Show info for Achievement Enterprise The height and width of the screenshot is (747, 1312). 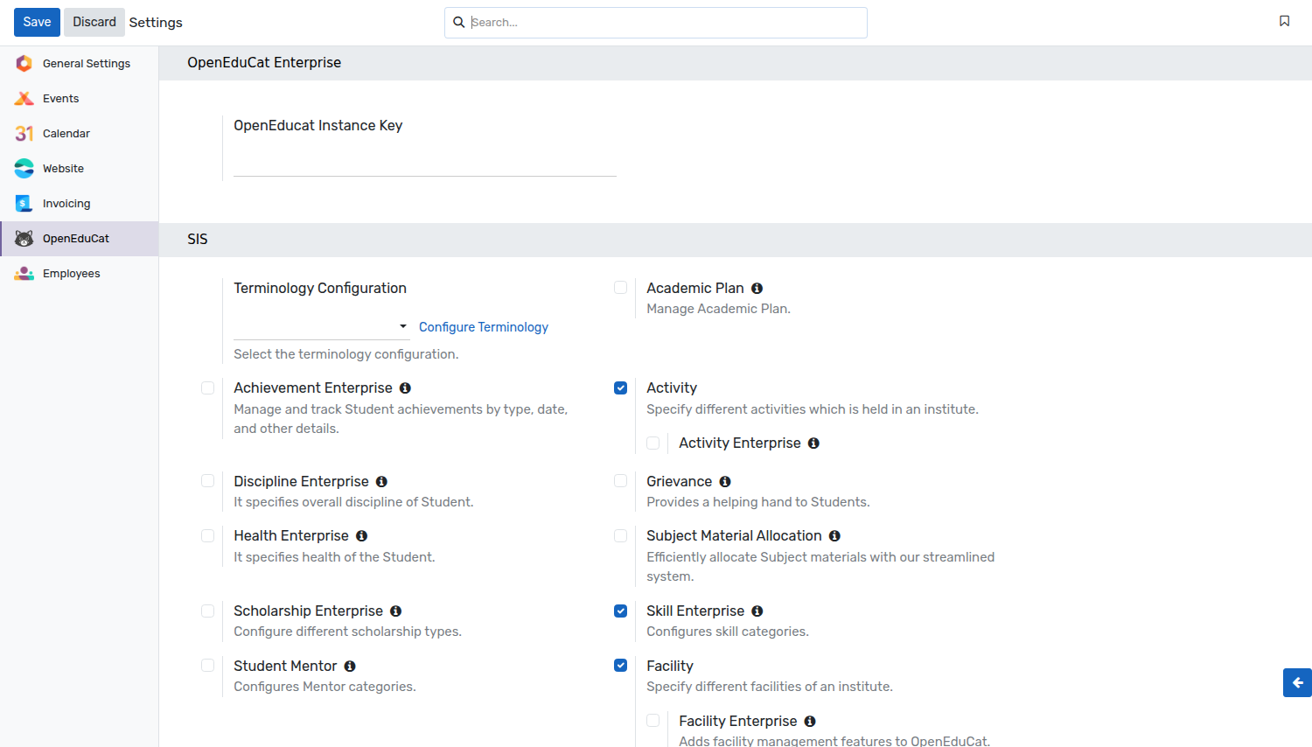(x=405, y=388)
